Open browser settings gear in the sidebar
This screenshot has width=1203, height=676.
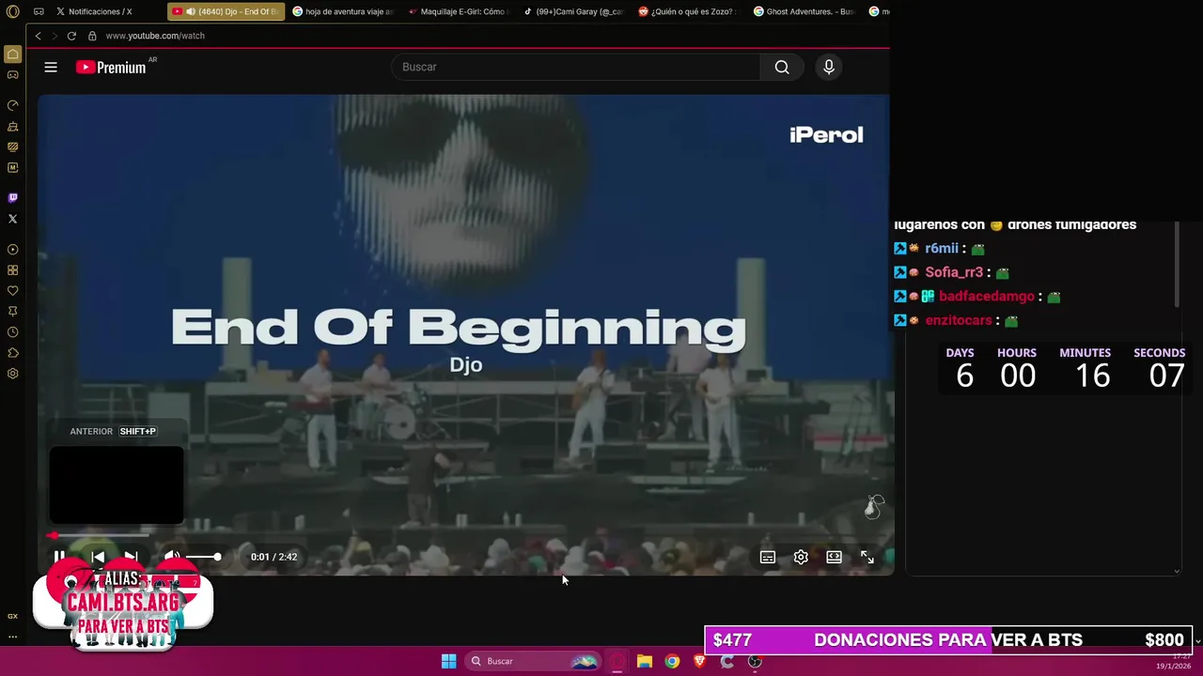pos(12,374)
